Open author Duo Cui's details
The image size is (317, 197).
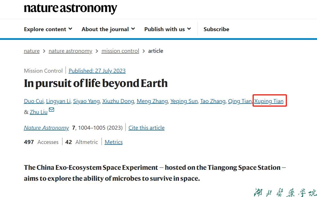point(33,101)
